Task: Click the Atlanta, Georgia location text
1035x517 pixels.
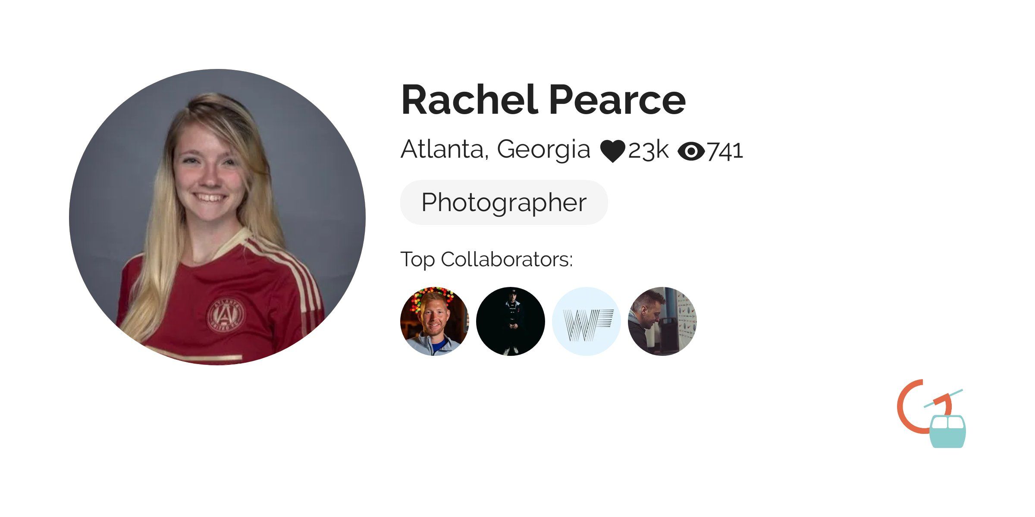Action: pyautogui.click(x=495, y=150)
